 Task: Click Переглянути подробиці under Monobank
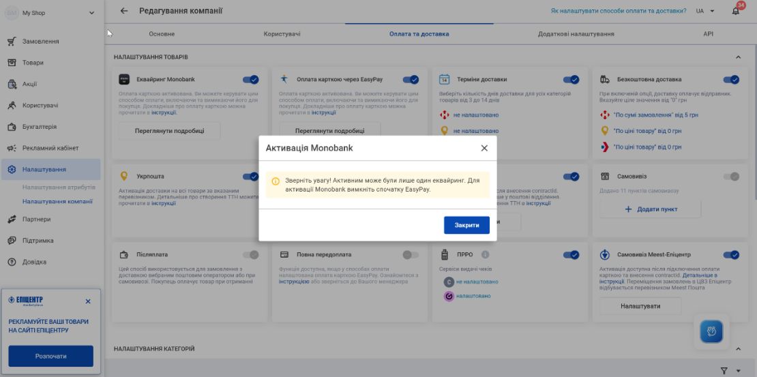click(169, 131)
